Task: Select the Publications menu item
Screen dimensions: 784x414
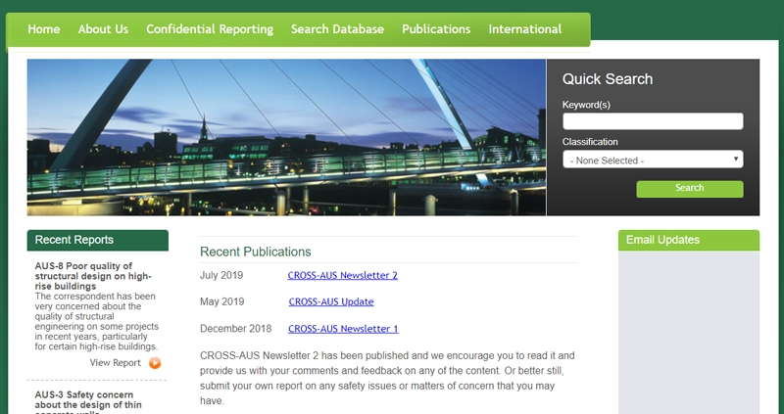Action: click(x=436, y=29)
